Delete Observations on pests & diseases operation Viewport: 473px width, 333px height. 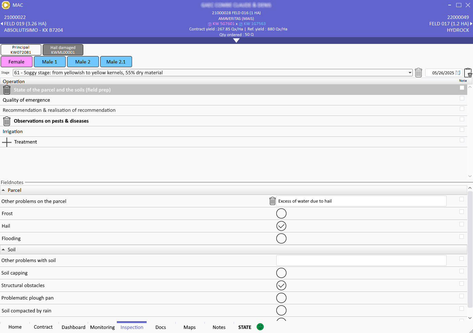[x=7, y=121]
